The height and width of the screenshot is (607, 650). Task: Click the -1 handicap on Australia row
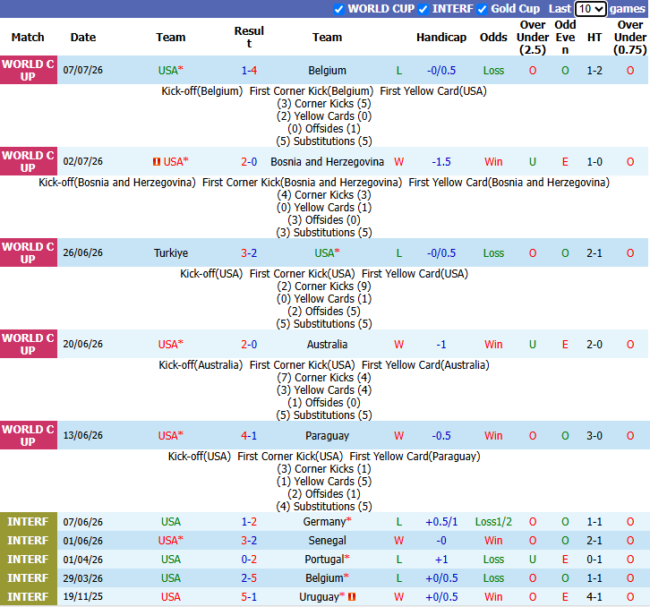(x=441, y=344)
